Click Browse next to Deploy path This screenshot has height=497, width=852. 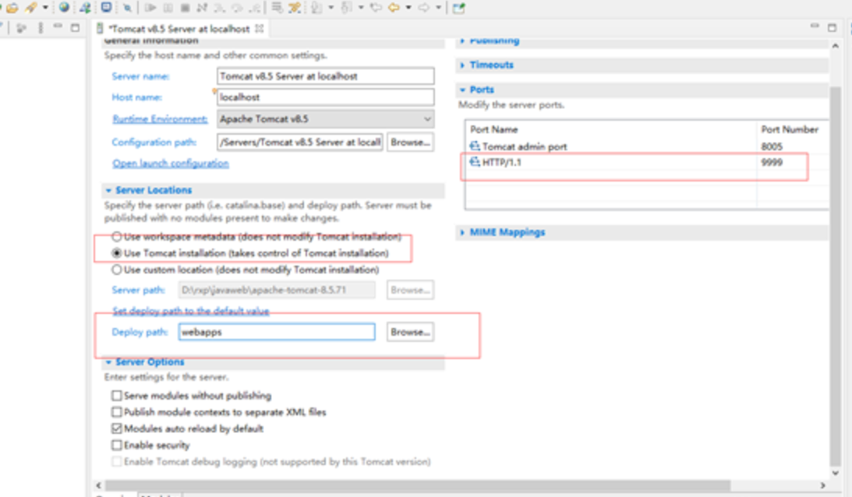[x=410, y=332]
